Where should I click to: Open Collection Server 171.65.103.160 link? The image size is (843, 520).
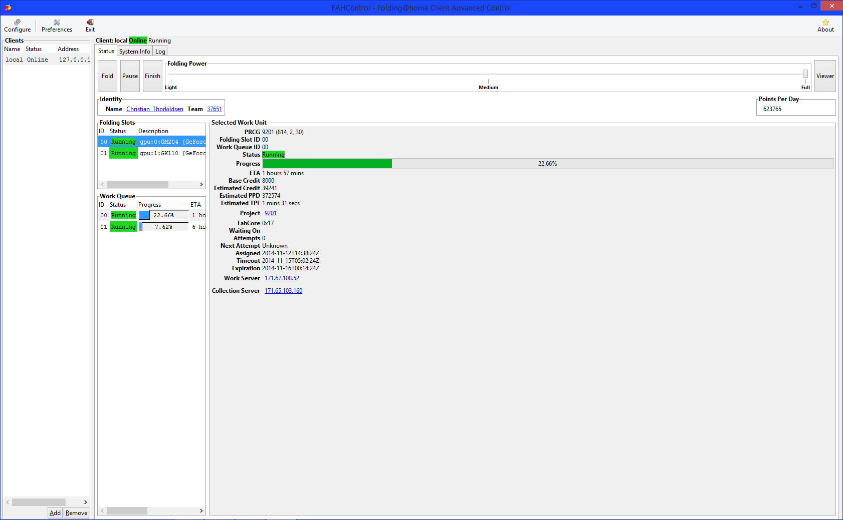pyautogui.click(x=283, y=291)
